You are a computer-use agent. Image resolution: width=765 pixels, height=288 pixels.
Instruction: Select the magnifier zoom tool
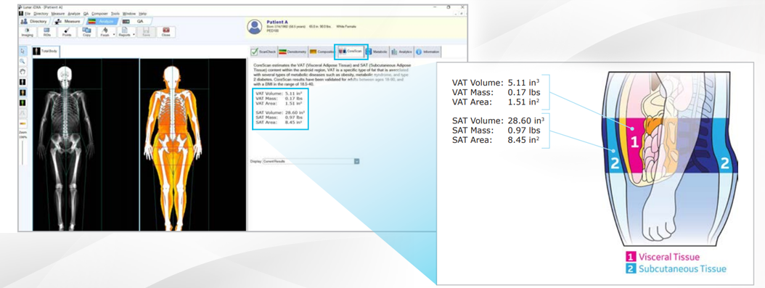pyautogui.click(x=22, y=62)
